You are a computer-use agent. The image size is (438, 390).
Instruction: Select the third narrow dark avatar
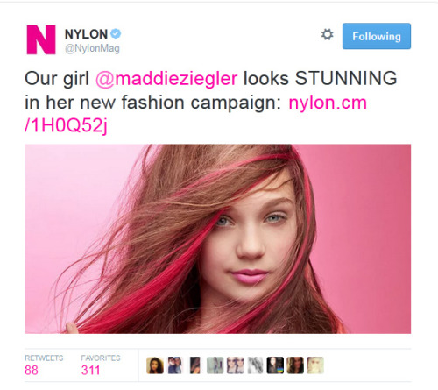pos(195,365)
